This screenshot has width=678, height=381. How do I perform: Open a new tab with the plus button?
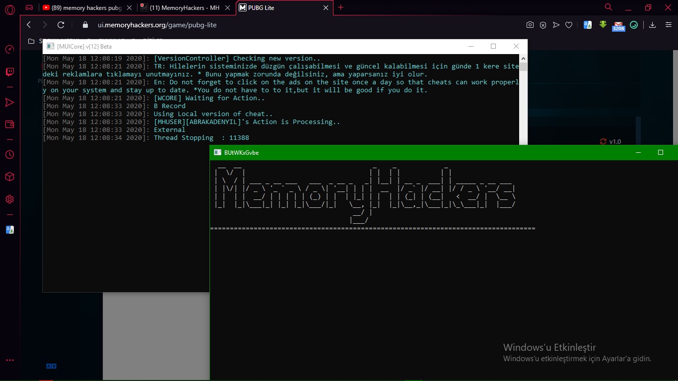point(340,7)
